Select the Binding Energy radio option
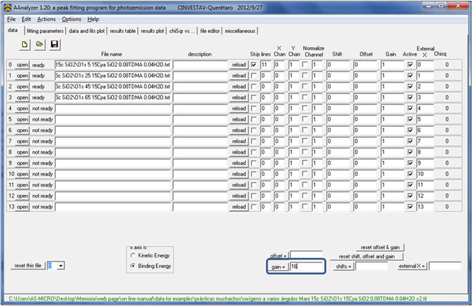The image size is (472, 306). (x=134, y=266)
